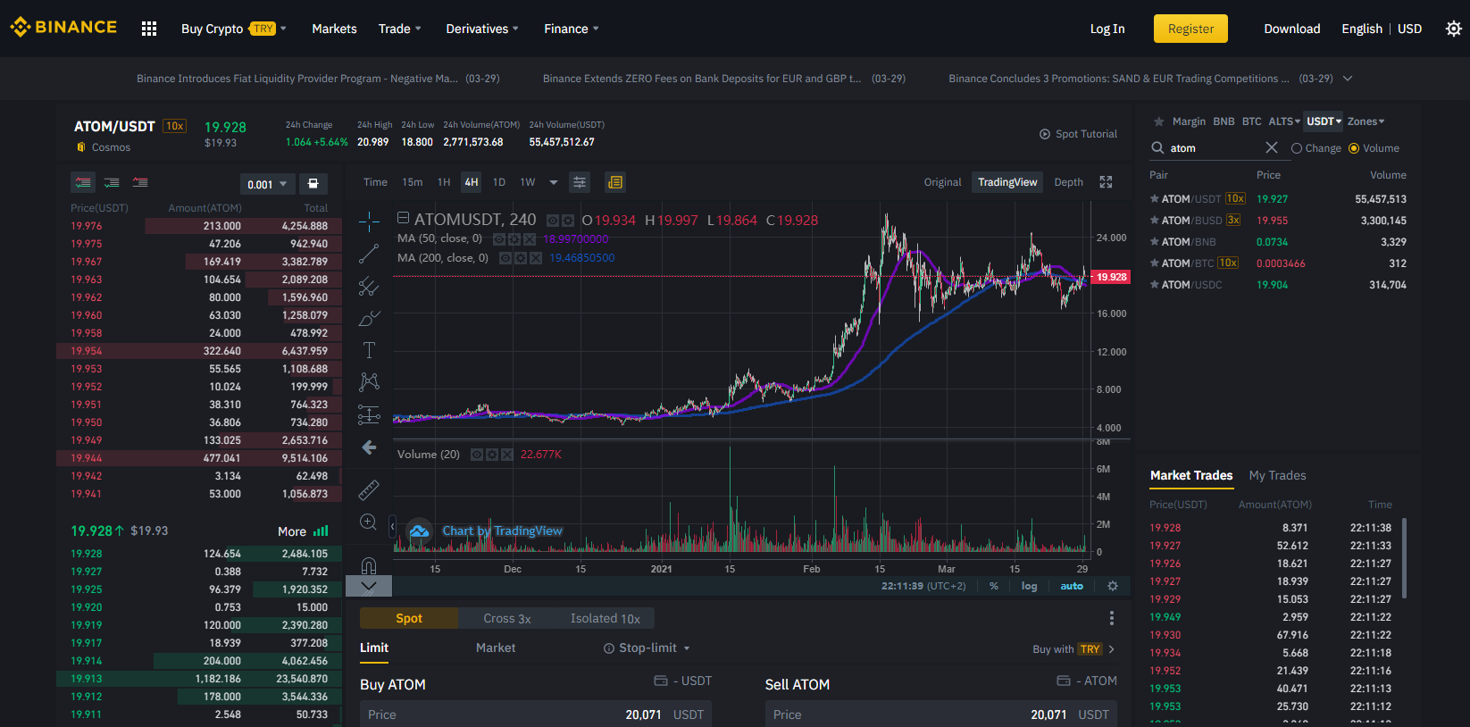
Task: Show buy orders only order book view
Action: point(112,182)
